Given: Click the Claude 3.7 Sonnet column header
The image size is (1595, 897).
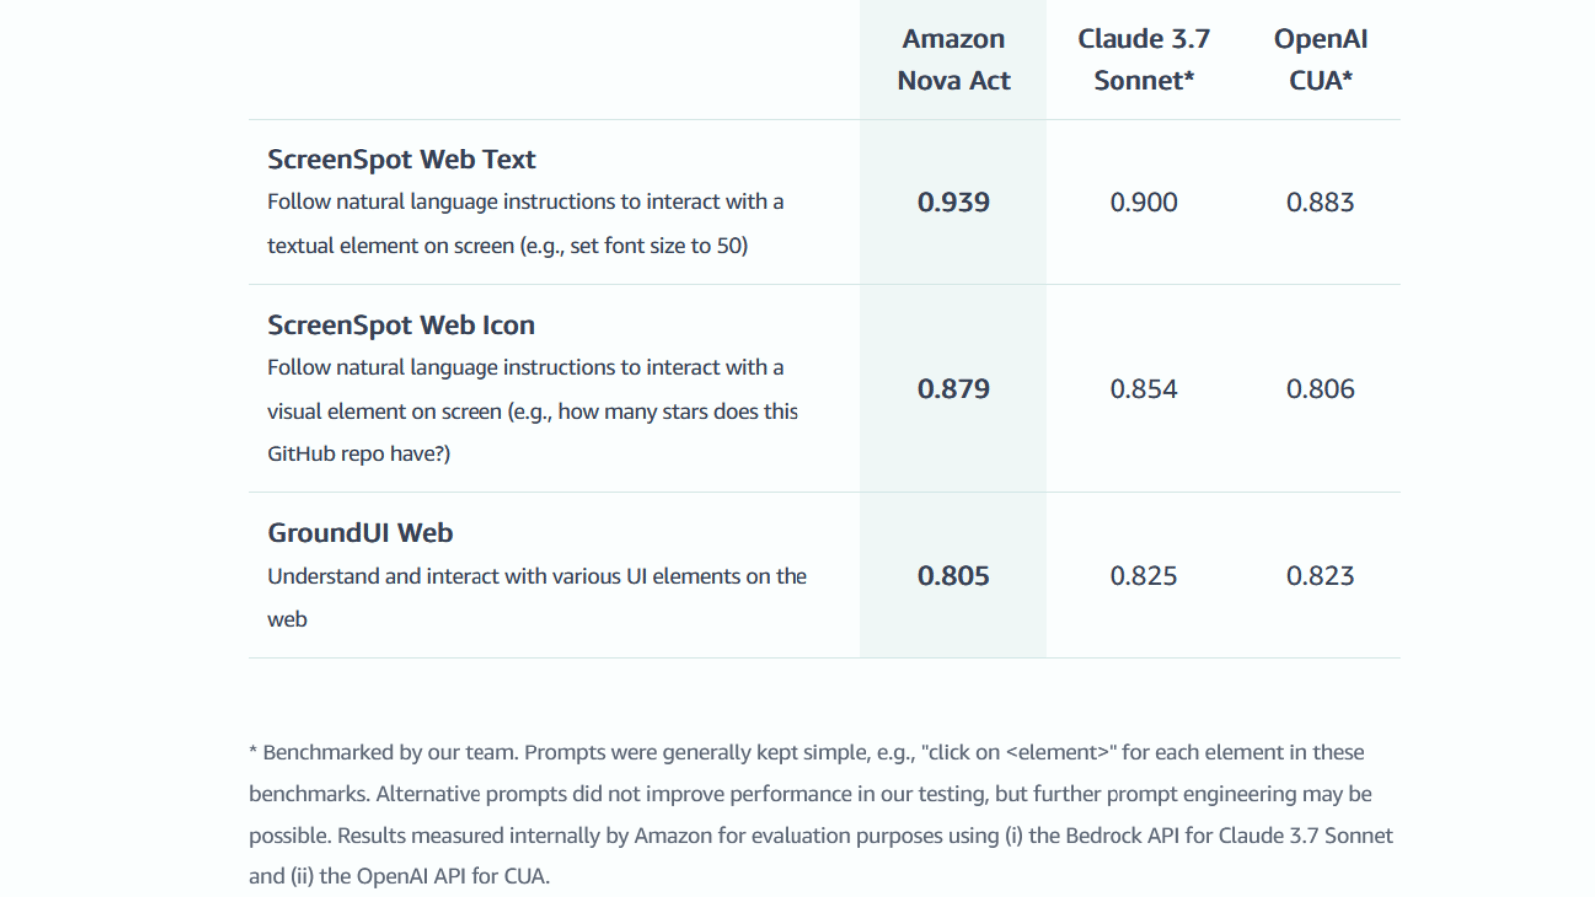Looking at the screenshot, I should (x=1143, y=60).
